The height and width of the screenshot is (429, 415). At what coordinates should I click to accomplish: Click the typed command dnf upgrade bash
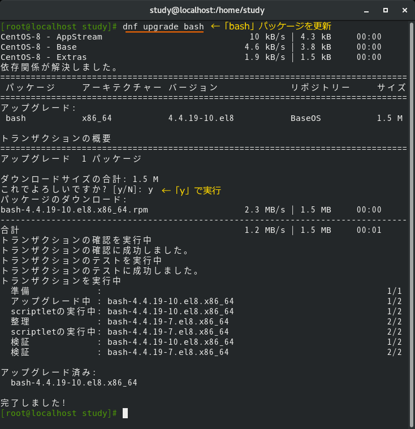click(163, 27)
